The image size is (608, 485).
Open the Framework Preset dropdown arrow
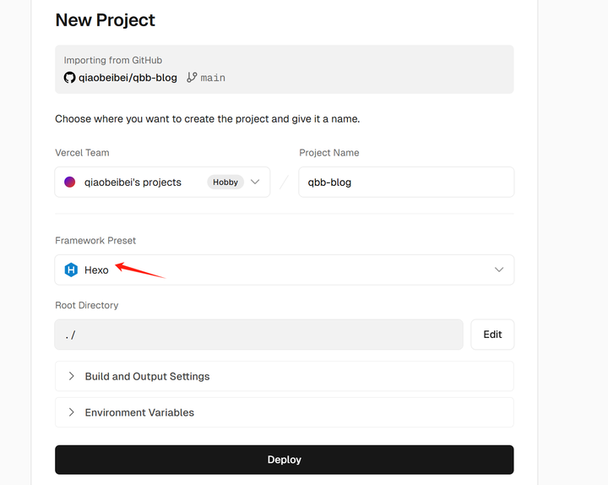tap(499, 270)
